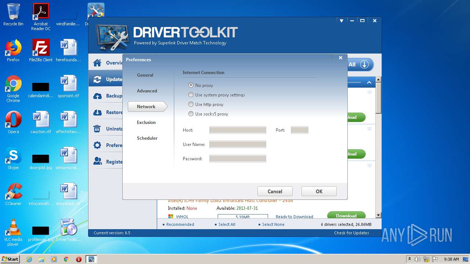Click the driver list scroll-up arrow
470x264 pixels.
click(379, 80)
